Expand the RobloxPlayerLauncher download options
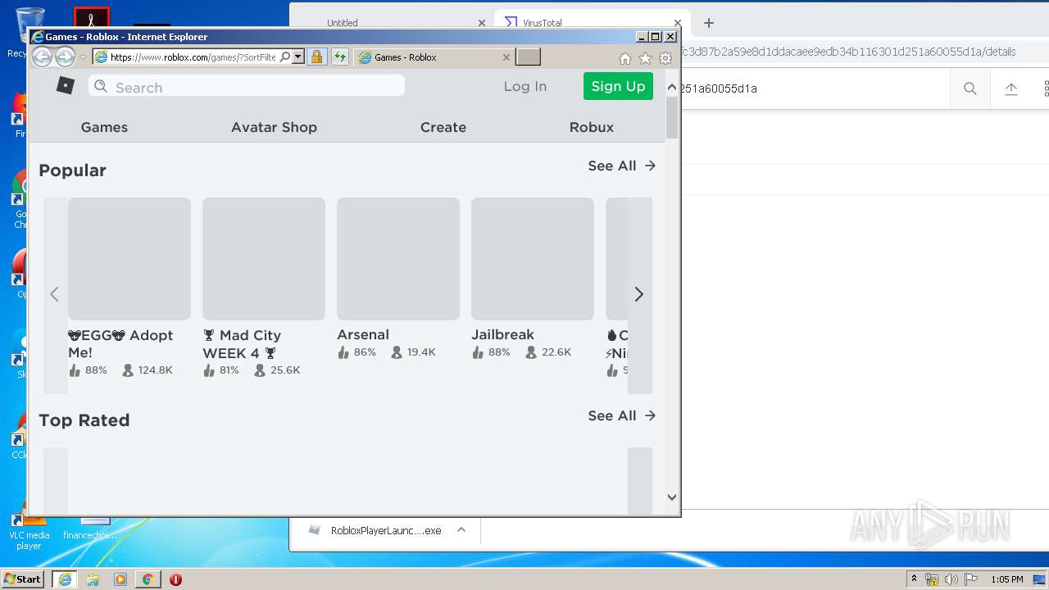Image resolution: width=1049 pixels, height=590 pixels. (461, 530)
